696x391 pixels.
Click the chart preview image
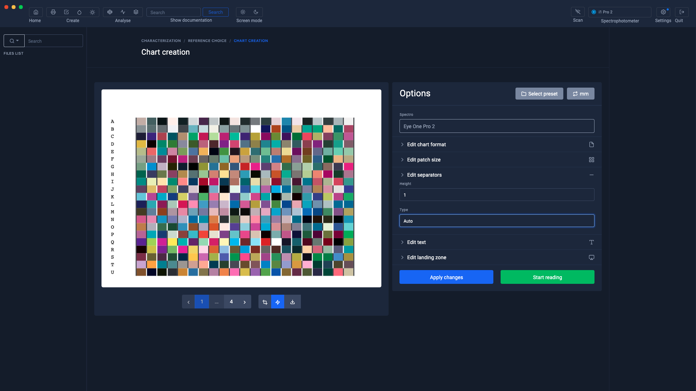click(241, 188)
